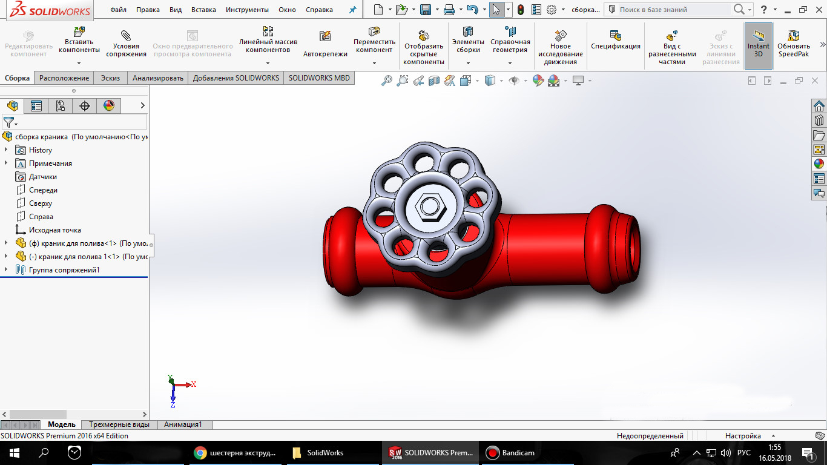
Task: Open the View Settings monitor dropdown
Action: (x=589, y=81)
